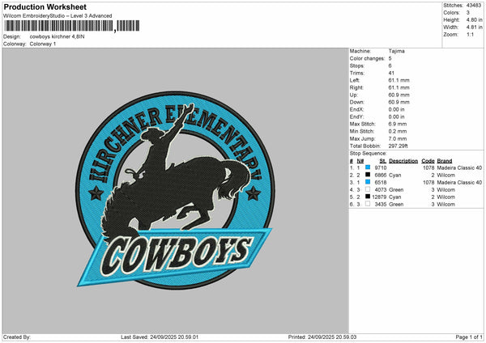Click the design barcode at the top
Image resolution: width=486 pixels, height=343 pixels.
tap(71, 26)
